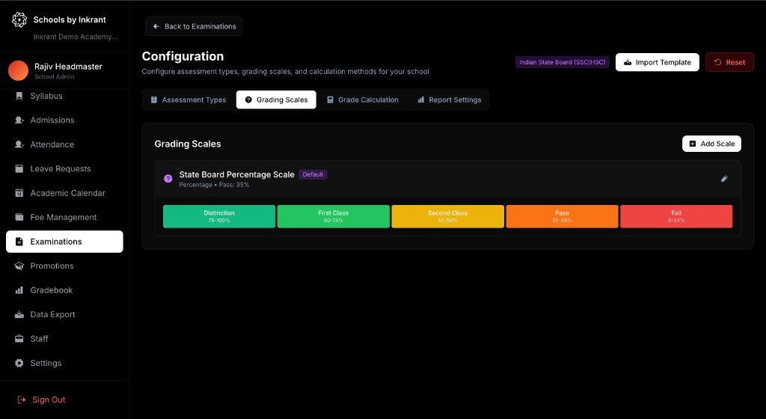Switch to the Assessment Types tab
The height and width of the screenshot is (419, 766).
pos(188,100)
